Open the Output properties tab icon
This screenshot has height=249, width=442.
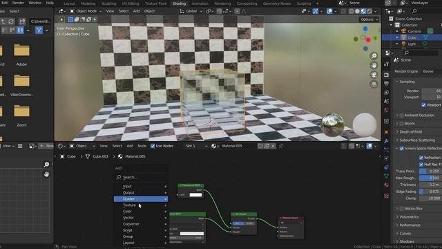pyautogui.click(x=387, y=84)
